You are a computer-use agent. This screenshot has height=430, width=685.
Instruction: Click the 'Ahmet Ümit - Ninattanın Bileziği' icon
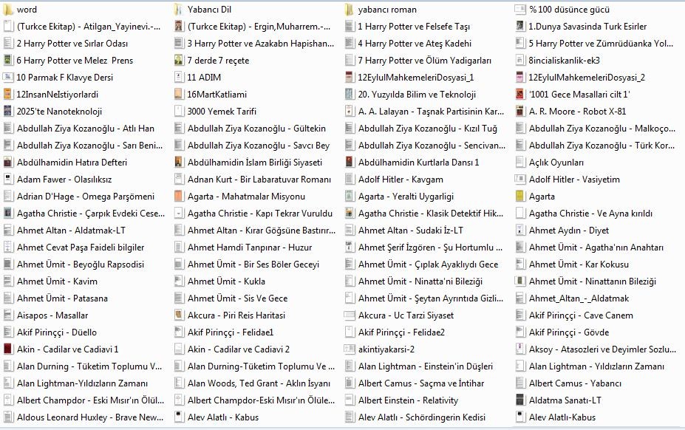[x=520, y=281]
